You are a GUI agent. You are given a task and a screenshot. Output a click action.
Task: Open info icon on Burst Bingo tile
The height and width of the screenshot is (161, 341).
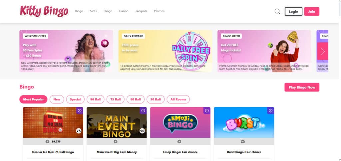(x=270, y=110)
